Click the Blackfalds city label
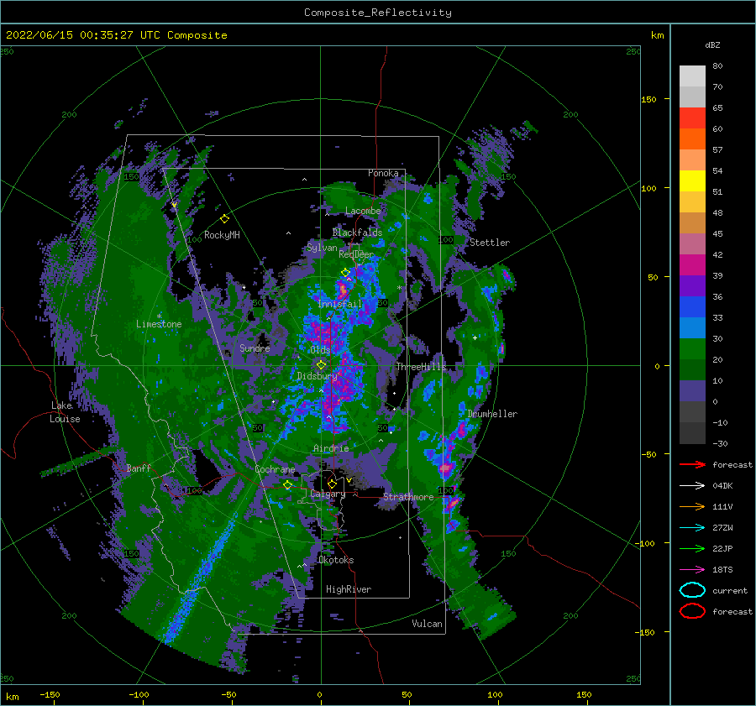 pyautogui.click(x=357, y=233)
